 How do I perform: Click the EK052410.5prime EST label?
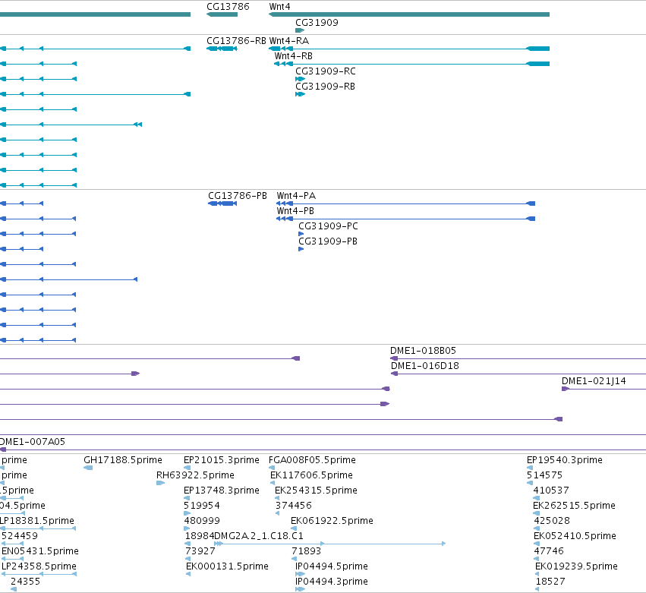[575, 536]
